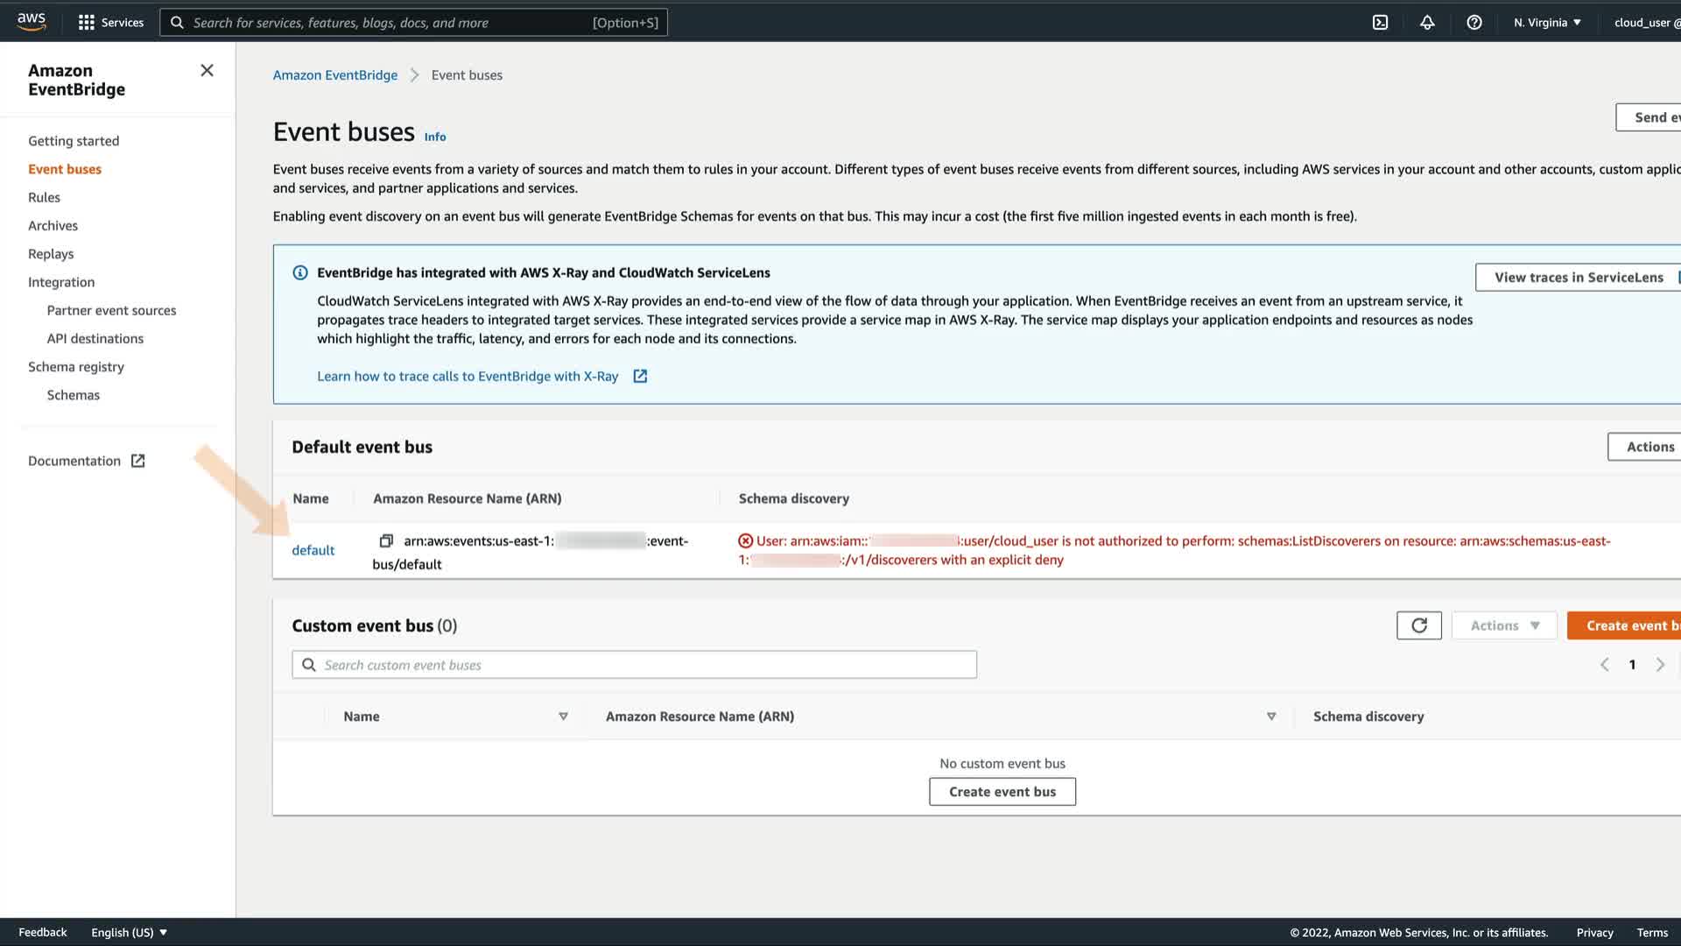Open the English (US) language selector

[x=129, y=932]
